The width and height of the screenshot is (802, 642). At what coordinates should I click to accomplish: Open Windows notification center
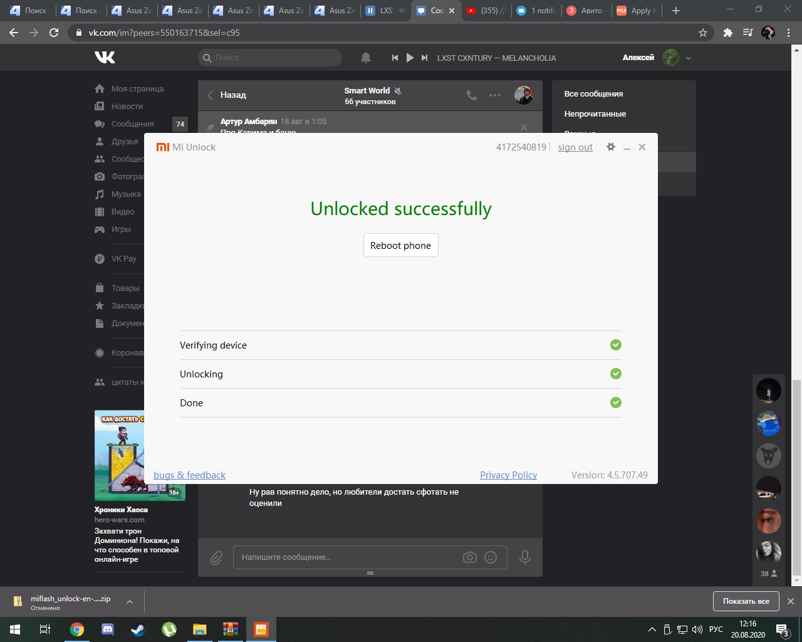(783, 629)
